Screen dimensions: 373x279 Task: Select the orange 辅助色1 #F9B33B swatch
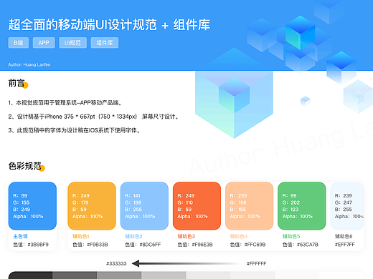tap(92, 206)
